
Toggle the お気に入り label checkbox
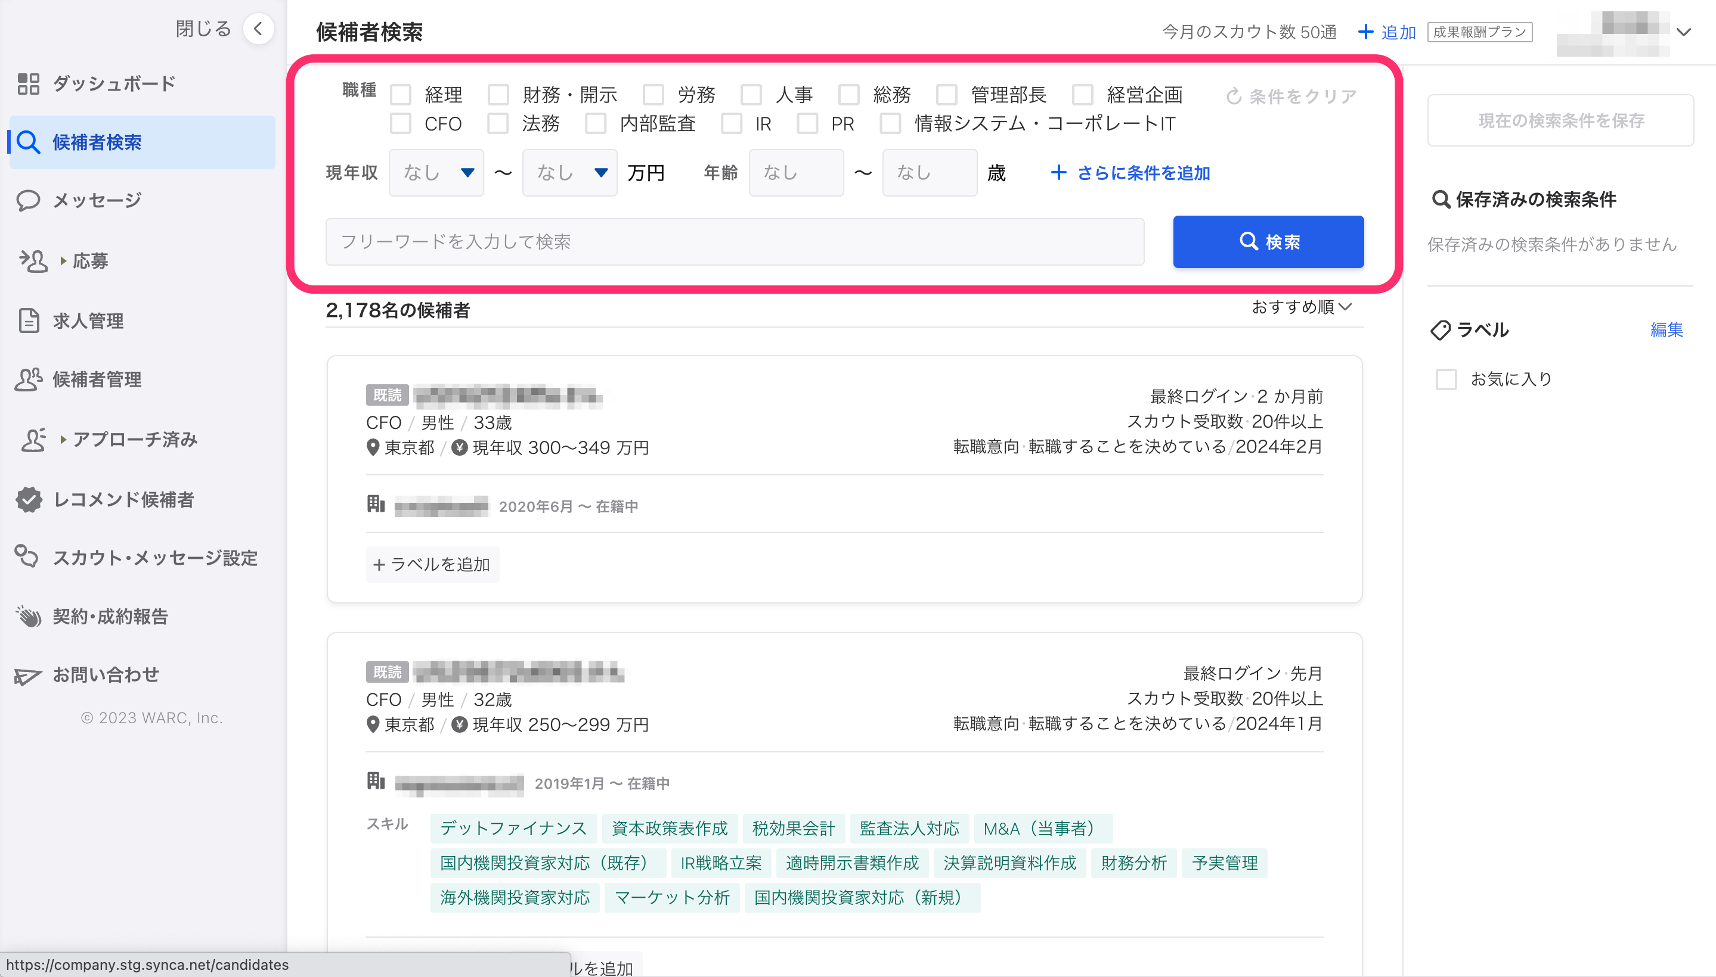click(1446, 379)
